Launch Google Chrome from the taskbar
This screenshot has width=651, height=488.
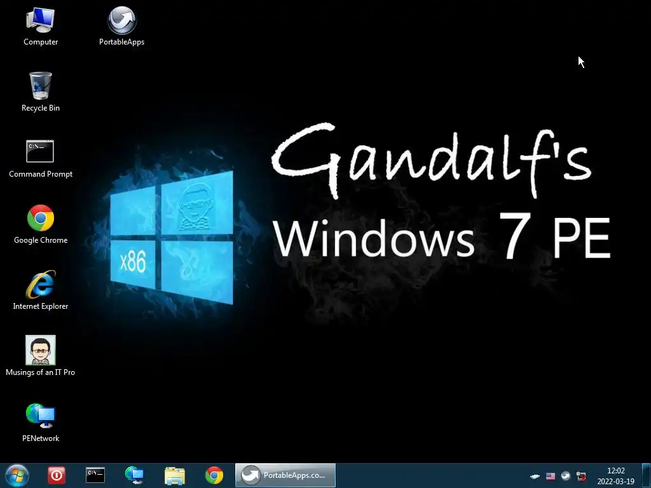(x=214, y=475)
